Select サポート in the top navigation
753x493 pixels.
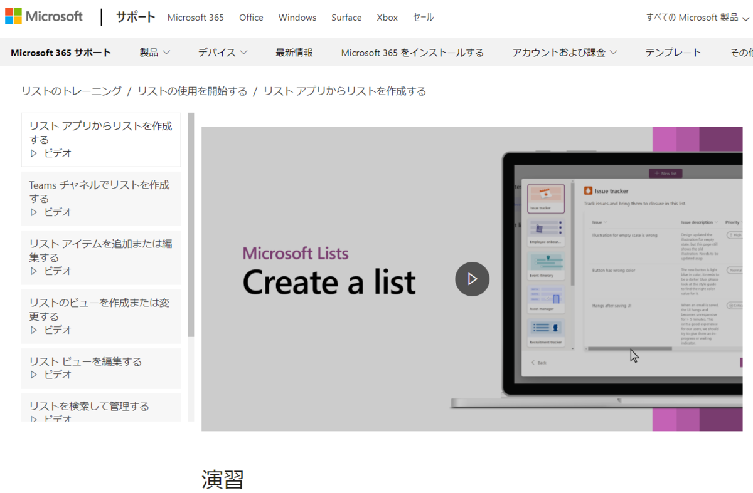[135, 18]
